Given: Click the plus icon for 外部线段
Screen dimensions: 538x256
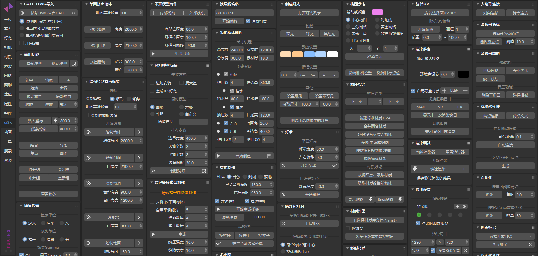Looking at the screenshot, I should click(x=183, y=13).
